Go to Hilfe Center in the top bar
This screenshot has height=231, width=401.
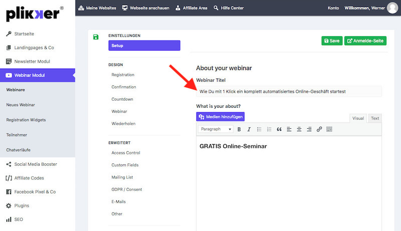click(229, 8)
